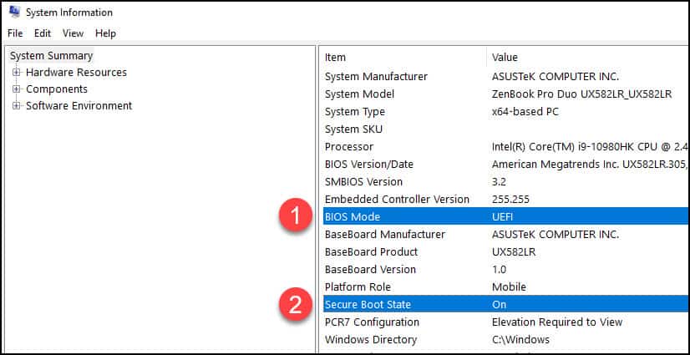Select the Software Environment tree item
The height and width of the screenshot is (355, 690).
click(x=79, y=106)
